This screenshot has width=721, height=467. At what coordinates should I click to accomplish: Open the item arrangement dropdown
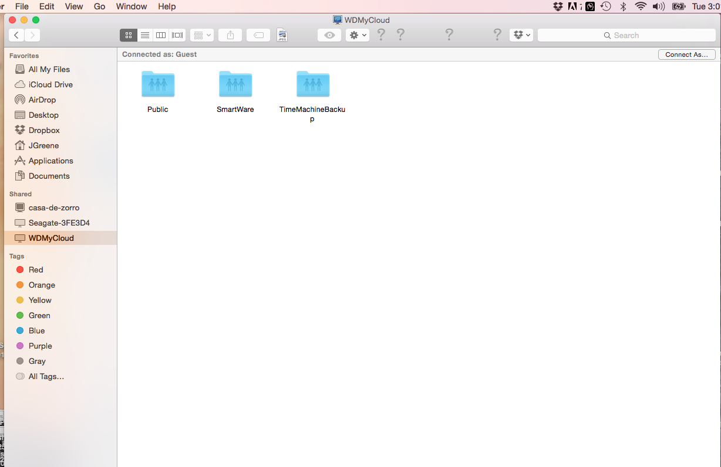tap(202, 35)
